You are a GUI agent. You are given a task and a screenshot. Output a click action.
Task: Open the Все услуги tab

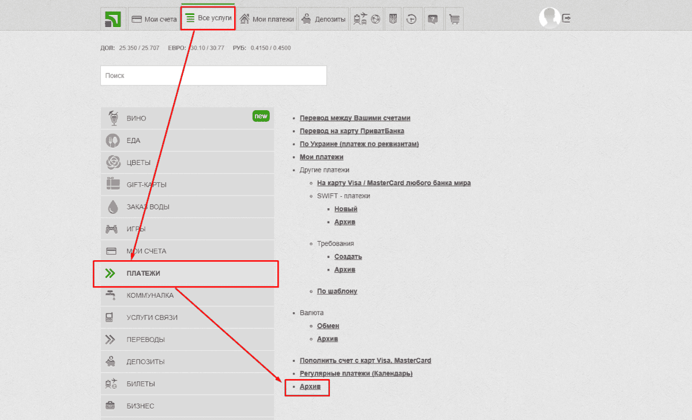coord(208,18)
